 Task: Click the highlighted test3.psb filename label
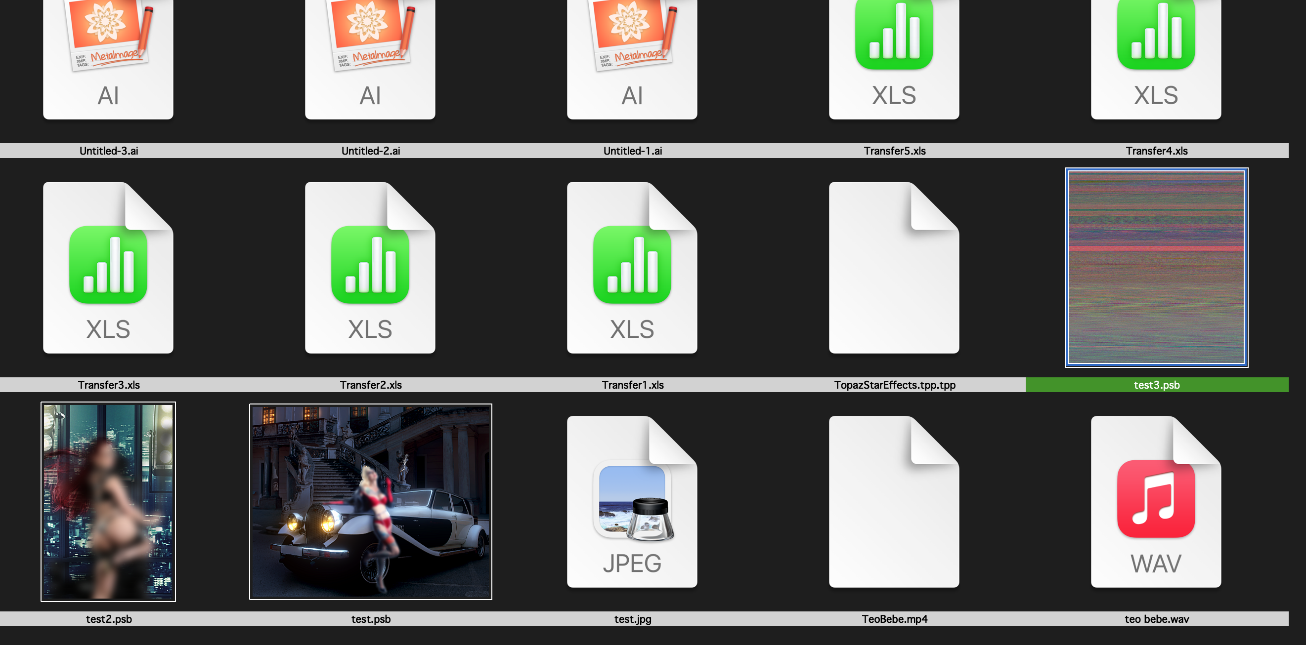1156,385
